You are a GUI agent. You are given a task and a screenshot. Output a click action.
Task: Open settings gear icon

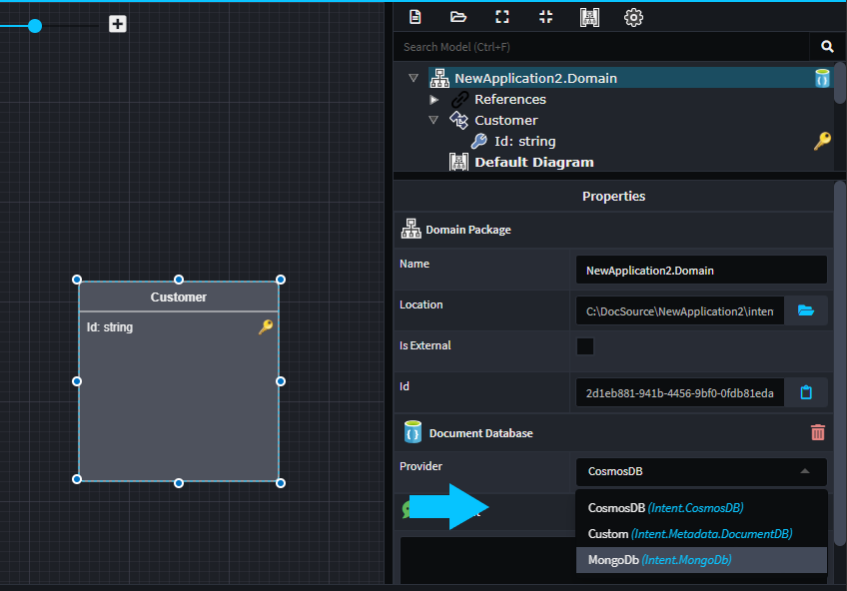click(633, 17)
